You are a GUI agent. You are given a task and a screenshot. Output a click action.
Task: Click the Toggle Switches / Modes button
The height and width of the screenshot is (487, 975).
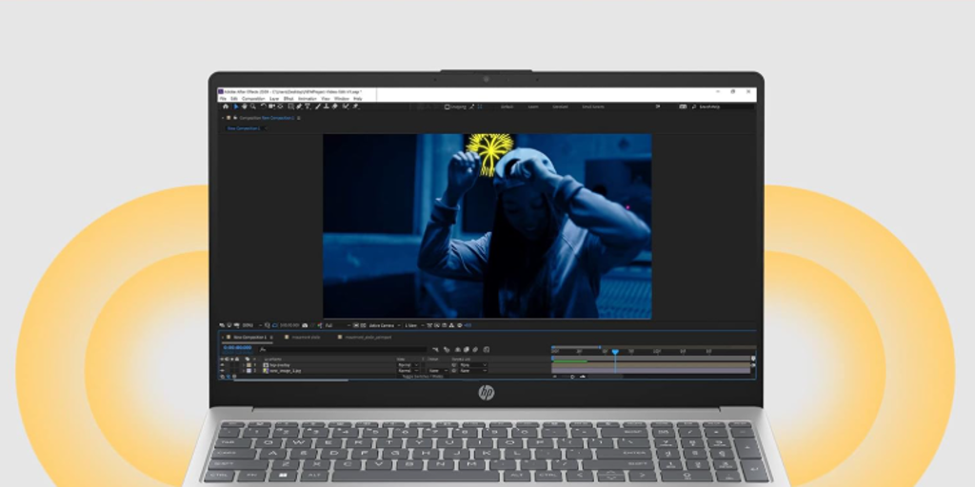424,377
